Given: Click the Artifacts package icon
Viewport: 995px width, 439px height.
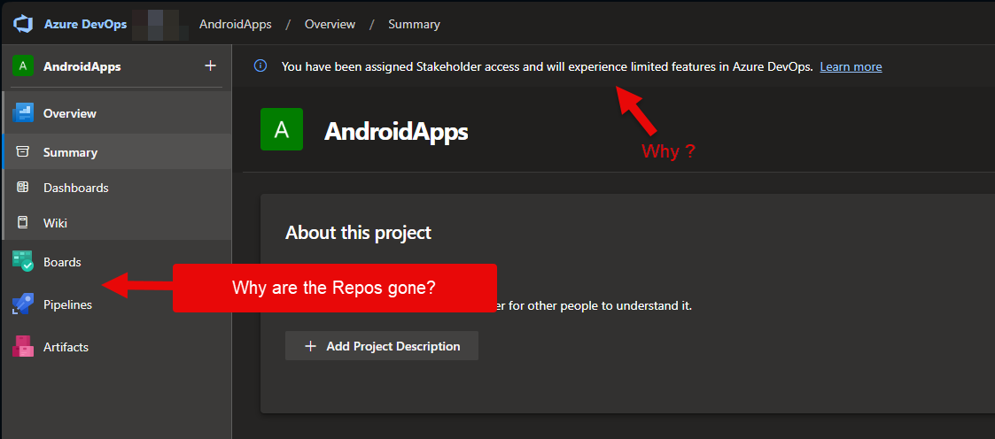Looking at the screenshot, I should (x=23, y=347).
